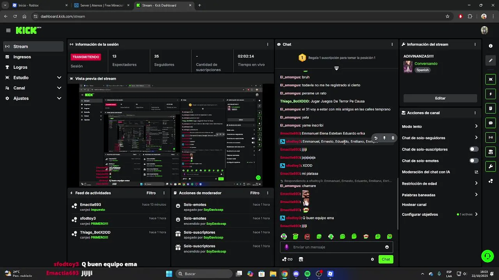
Task: Send message with the green Chat button
Action: (386, 259)
